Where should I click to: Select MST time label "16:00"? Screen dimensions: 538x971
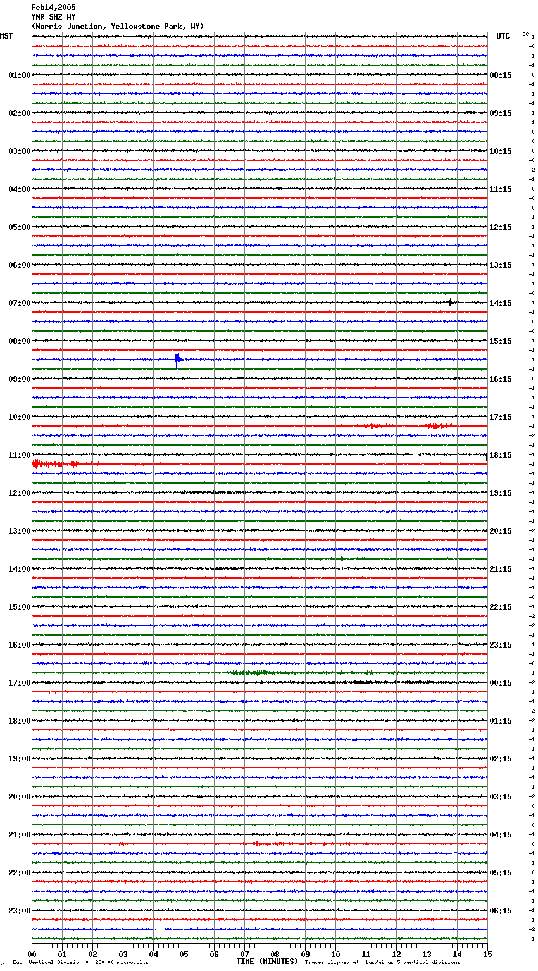pos(20,645)
